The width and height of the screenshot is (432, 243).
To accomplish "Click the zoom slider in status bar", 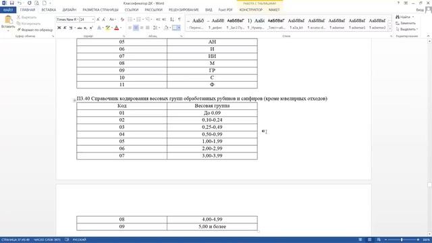I will [402, 240].
